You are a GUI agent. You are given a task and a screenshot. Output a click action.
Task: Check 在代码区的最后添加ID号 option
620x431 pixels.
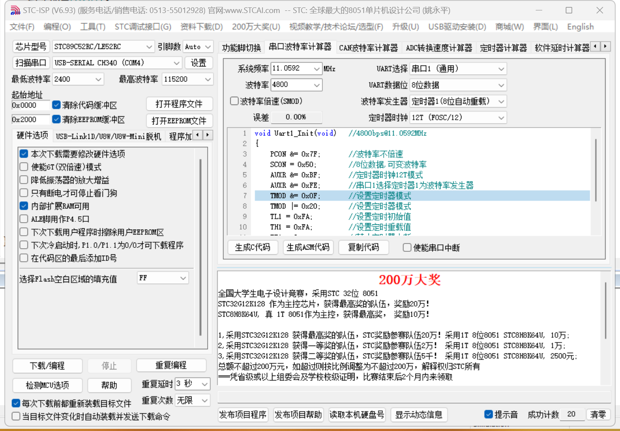point(24,258)
